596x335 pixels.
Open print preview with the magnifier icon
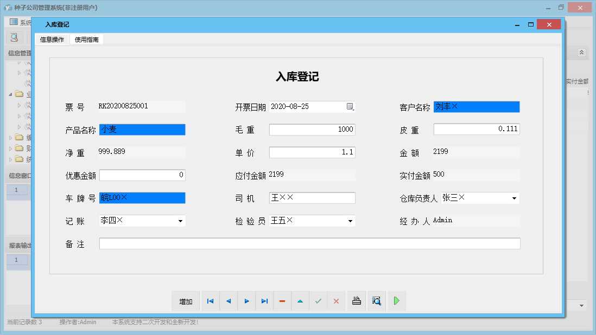click(x=377, y=301)
